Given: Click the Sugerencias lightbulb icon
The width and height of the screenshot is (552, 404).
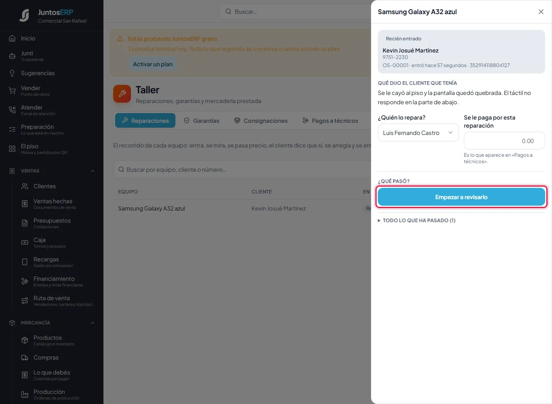Looking at the screenshot, I should coord(12,73).
